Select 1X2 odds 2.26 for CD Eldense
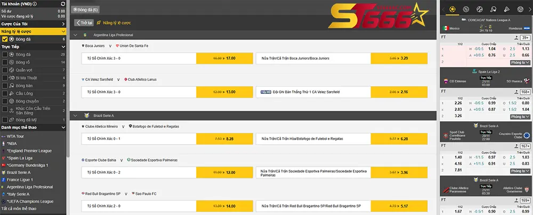This screenshot has width=533, height=215. 458,103
